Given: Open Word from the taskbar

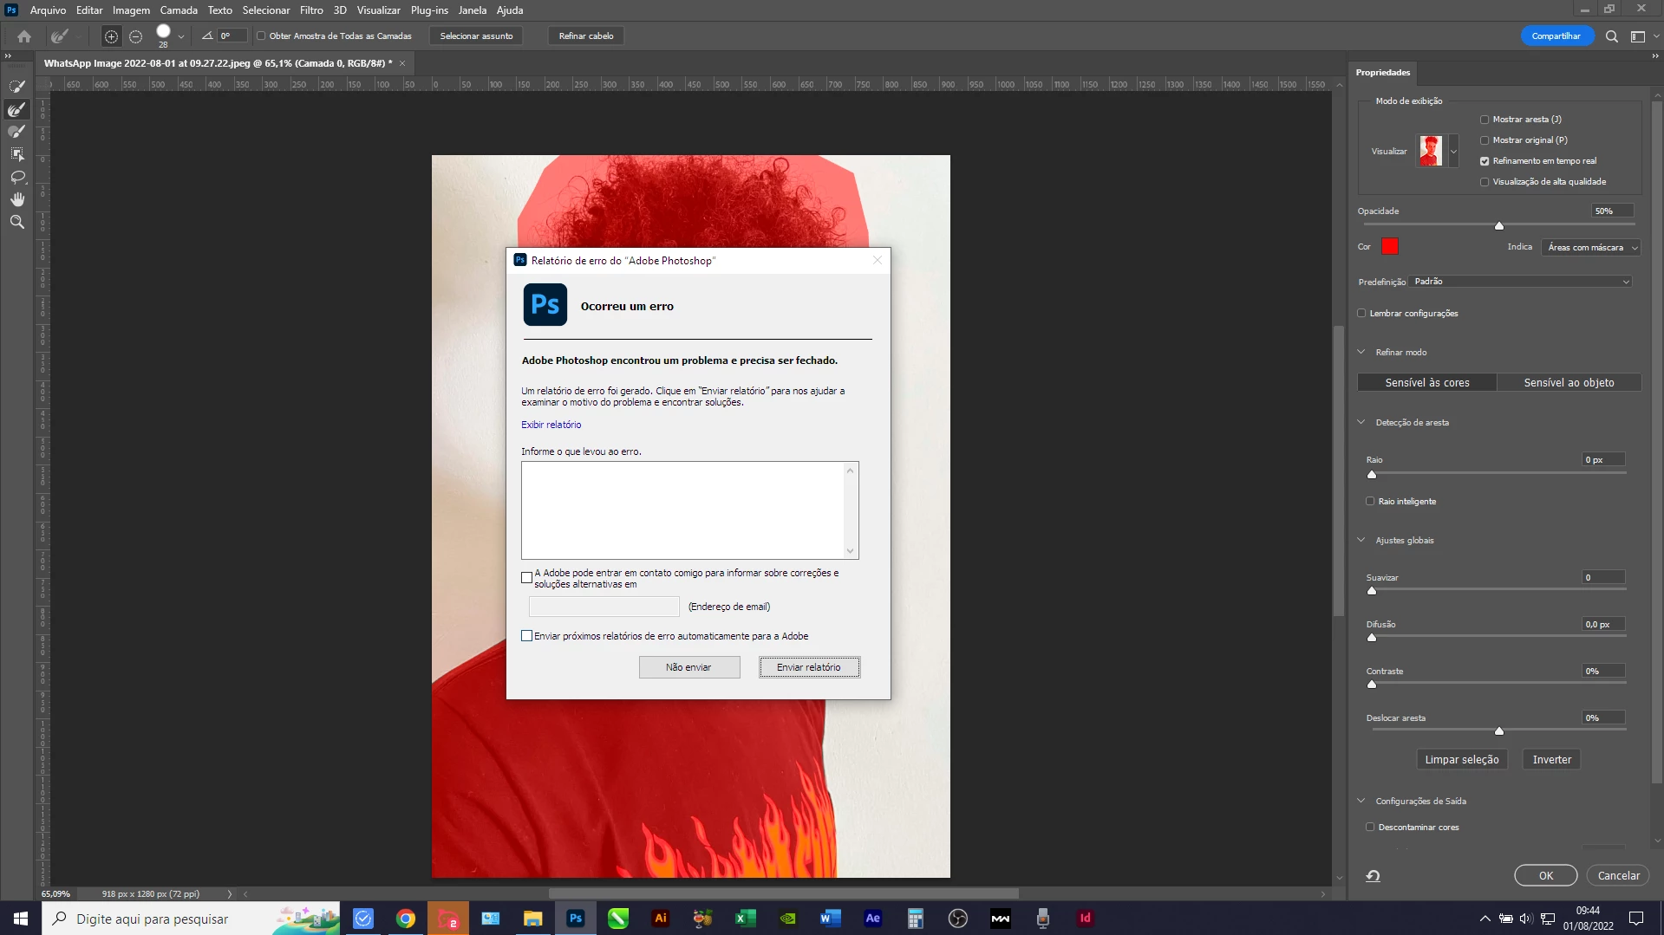Looking at the screenshot, I should pos(831,919).
